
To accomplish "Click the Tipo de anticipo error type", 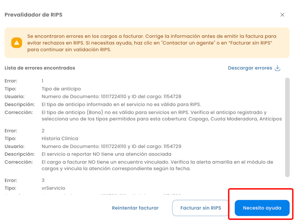I will pos(61,89).
